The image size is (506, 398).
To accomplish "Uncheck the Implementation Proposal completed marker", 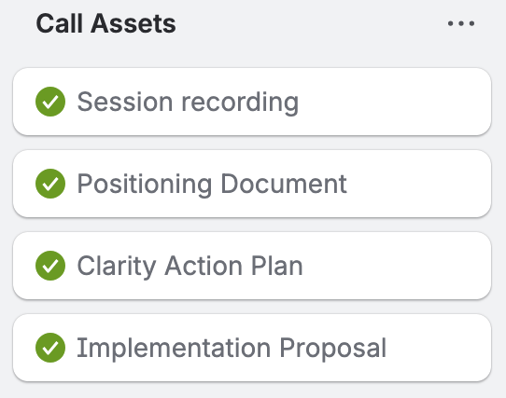I will 50,348.
